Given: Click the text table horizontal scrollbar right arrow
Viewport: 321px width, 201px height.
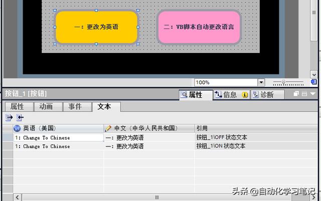Looking at the screenshot, I should point(313,197).
